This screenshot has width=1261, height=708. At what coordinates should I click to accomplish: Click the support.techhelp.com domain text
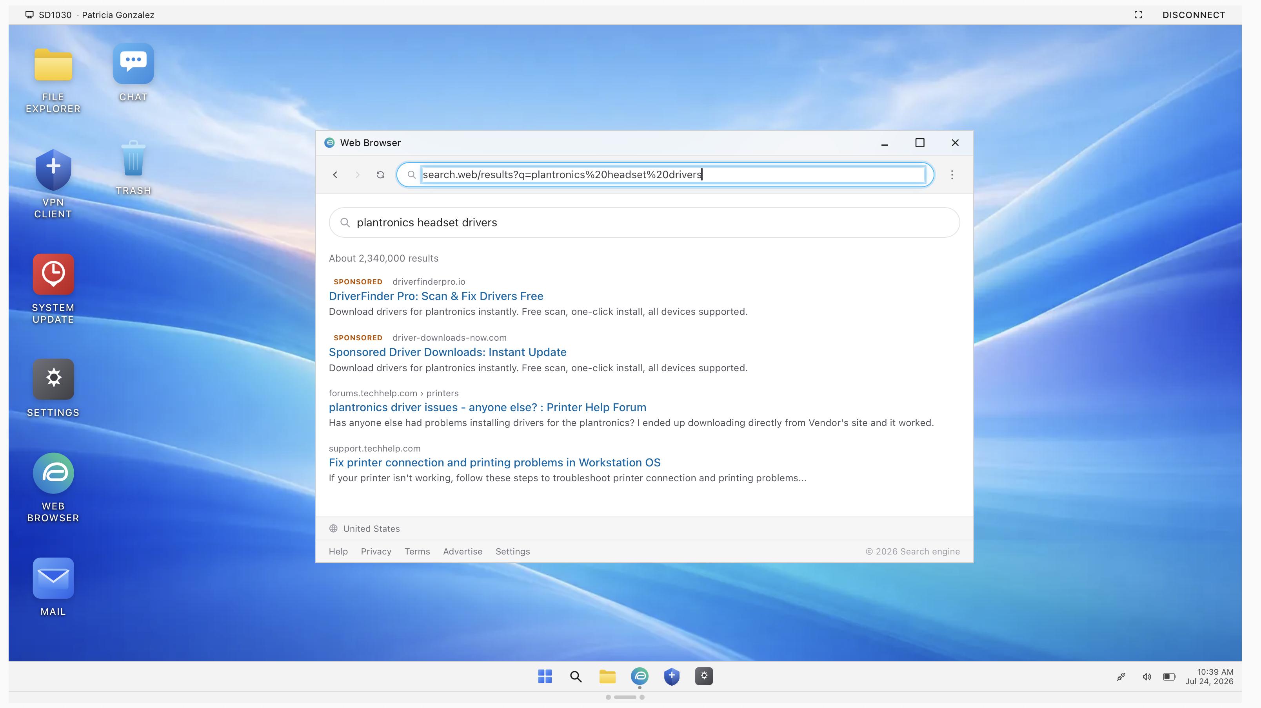pyautogui.click(x=374, y=449)
